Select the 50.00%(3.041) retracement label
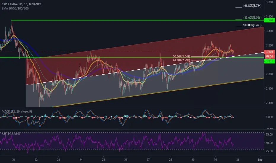The height and width of the screenshot is (163, 276). pyautogui.click(x=182, y=57)
